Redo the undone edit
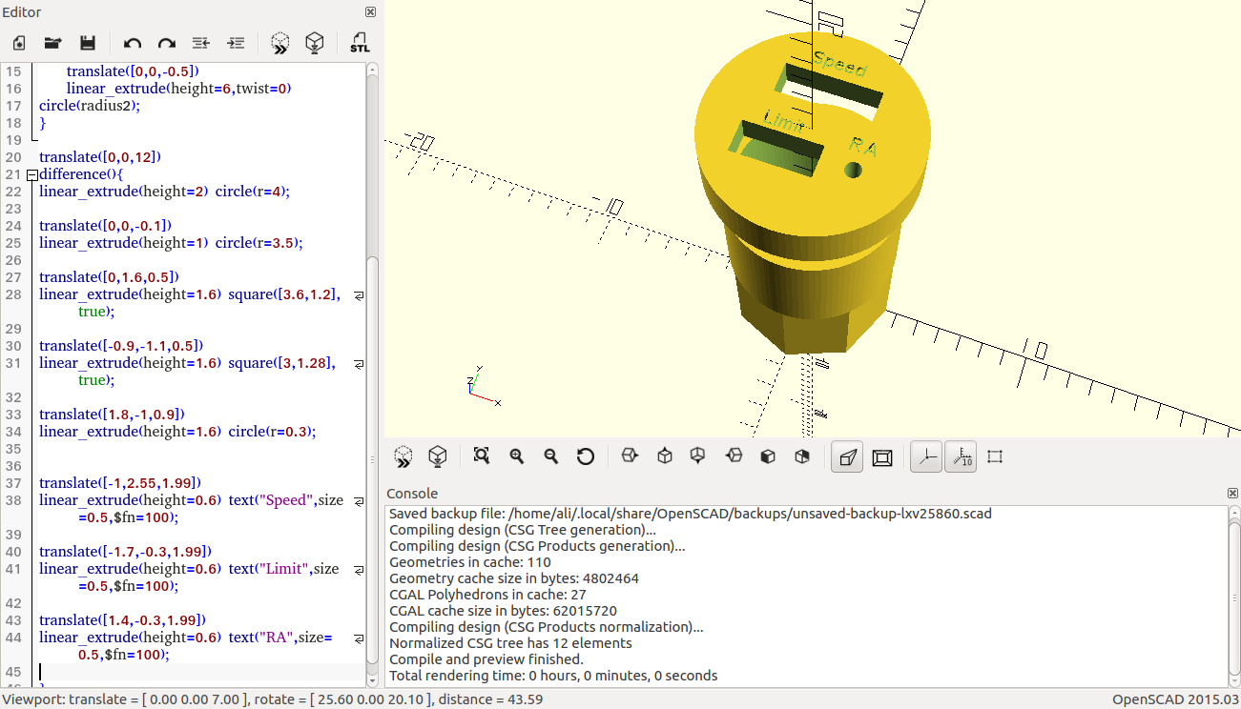1241x709 pixels. 166,43
